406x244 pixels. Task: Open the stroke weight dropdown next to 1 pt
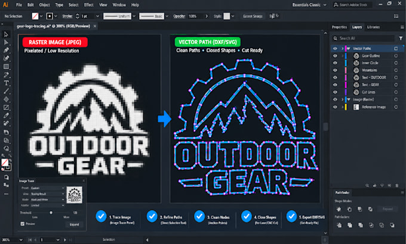tap(97, 16)
